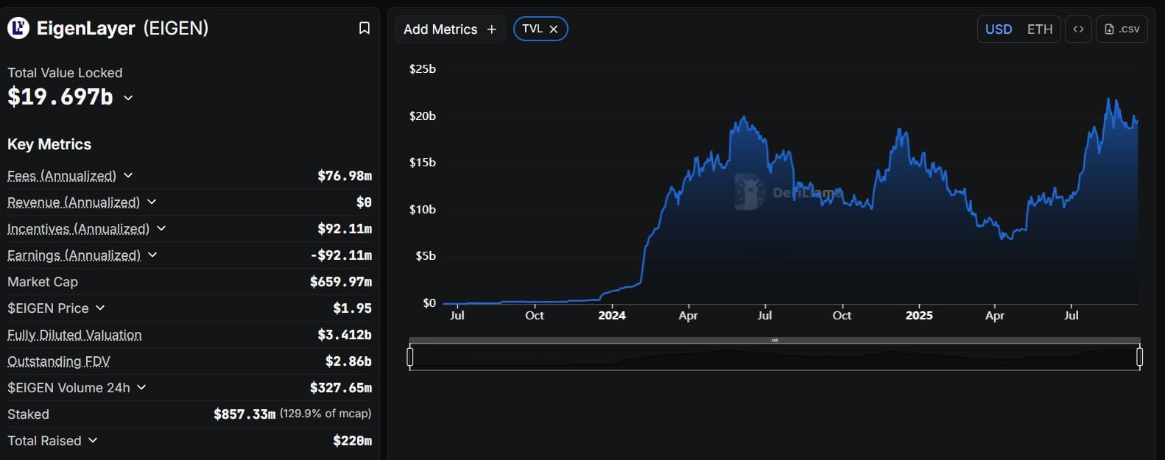Open the embed chart code icon
Image resolution: width=1165 pixels, height=460 pixels.
[x=1078, y=29]
